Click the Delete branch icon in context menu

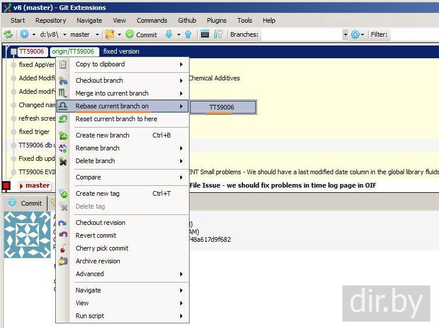click(63, 161)
